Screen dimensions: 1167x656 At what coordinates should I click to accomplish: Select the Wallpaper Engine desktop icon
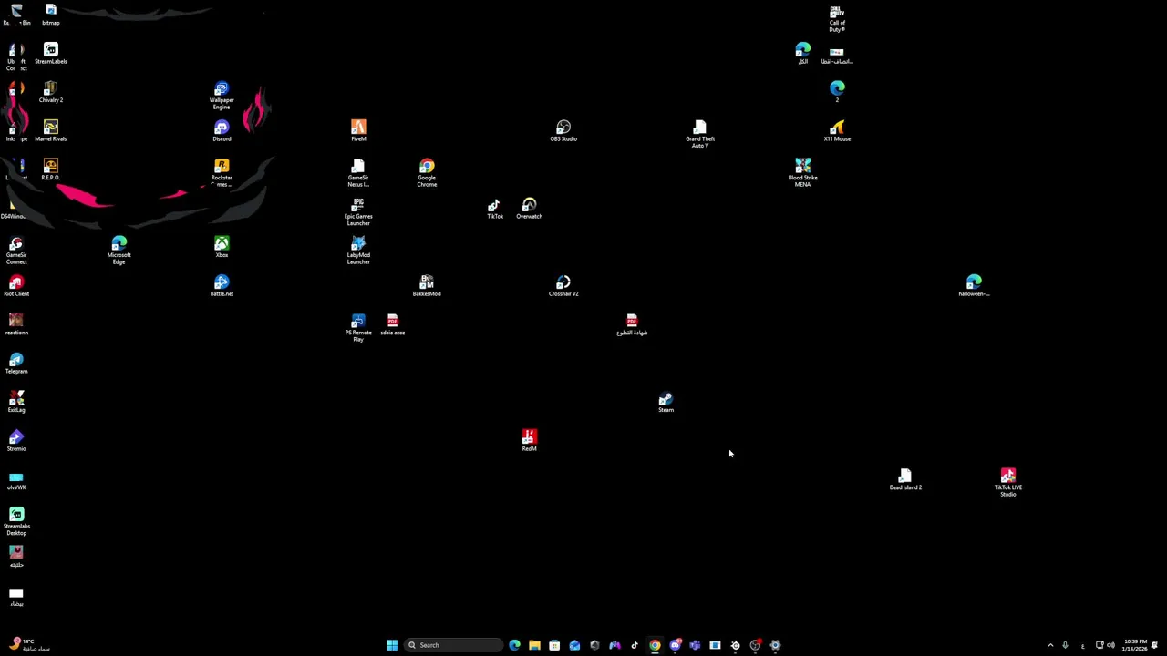pyautogui.click(x=222, y=95)
